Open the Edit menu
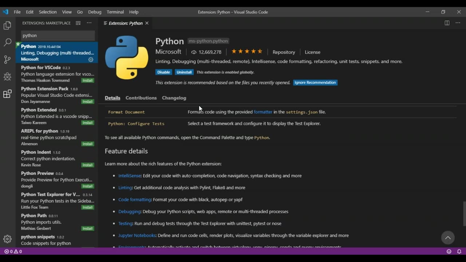466x262 pixels. coord(29,12)
